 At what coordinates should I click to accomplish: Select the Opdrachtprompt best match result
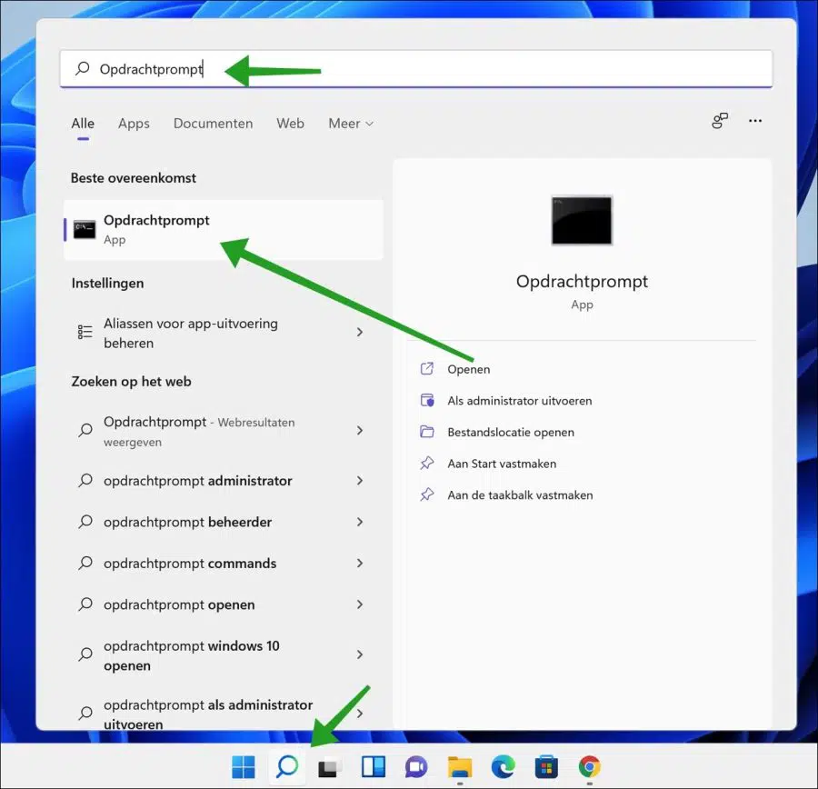point(224,230)
